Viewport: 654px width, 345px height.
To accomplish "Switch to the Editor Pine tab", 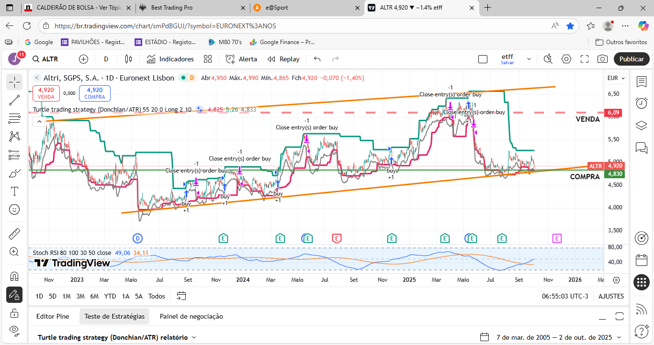I will tap(53, 316).
